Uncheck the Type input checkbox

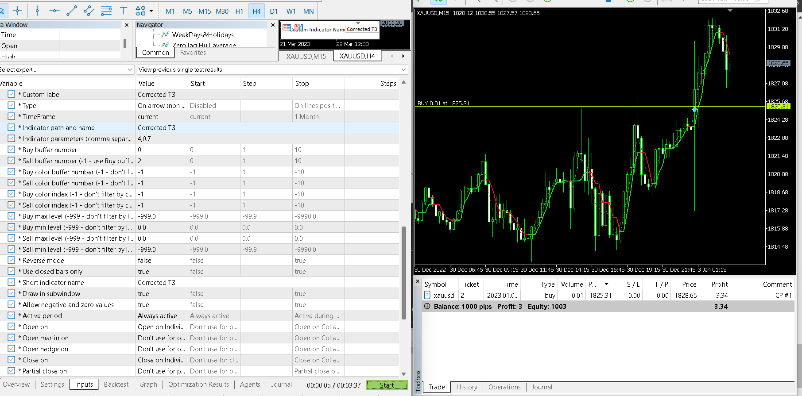(12, 105)
